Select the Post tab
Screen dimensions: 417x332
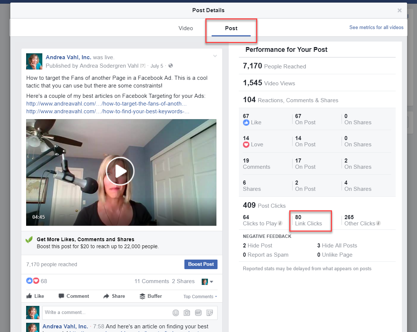(x=231, y=28)
